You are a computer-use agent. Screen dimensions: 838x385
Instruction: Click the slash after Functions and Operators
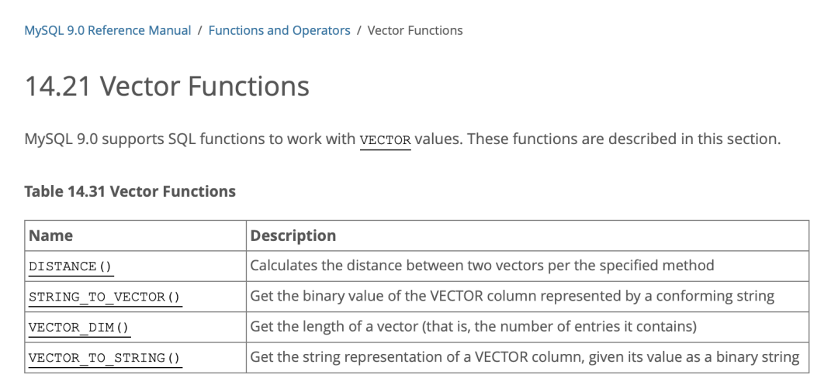tap(359, 31)
